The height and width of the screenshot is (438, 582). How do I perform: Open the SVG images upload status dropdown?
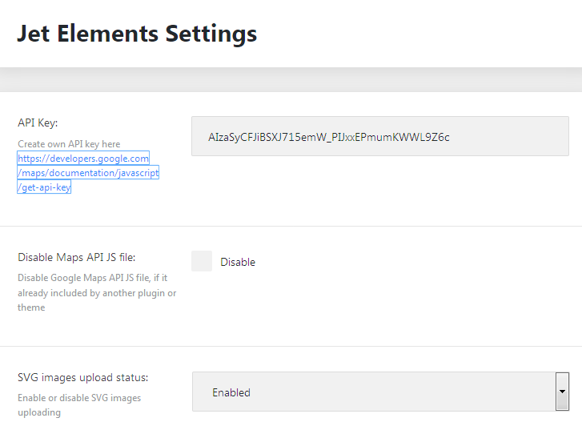[380, 392]
